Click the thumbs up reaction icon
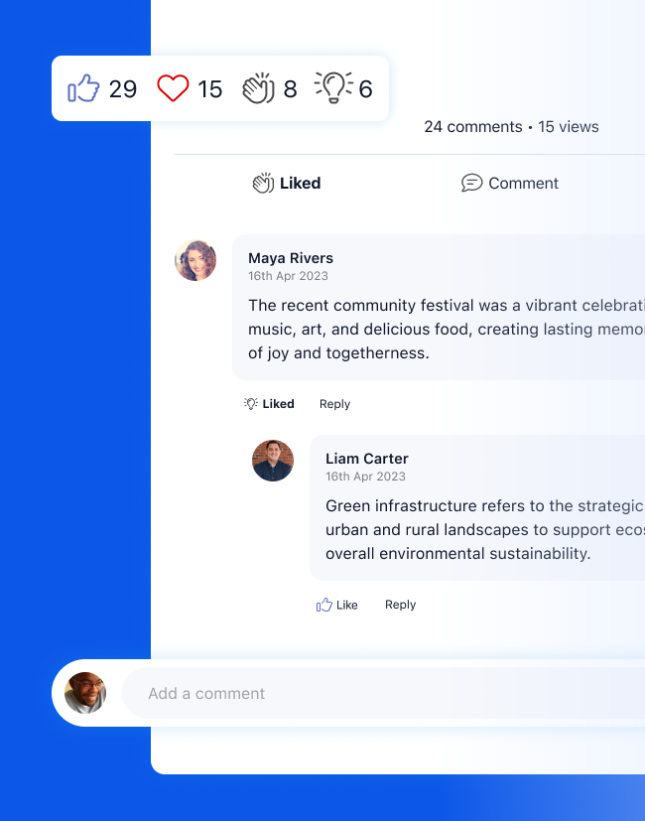The height and width of the screenshot is (821, 645). pos(84,88)
